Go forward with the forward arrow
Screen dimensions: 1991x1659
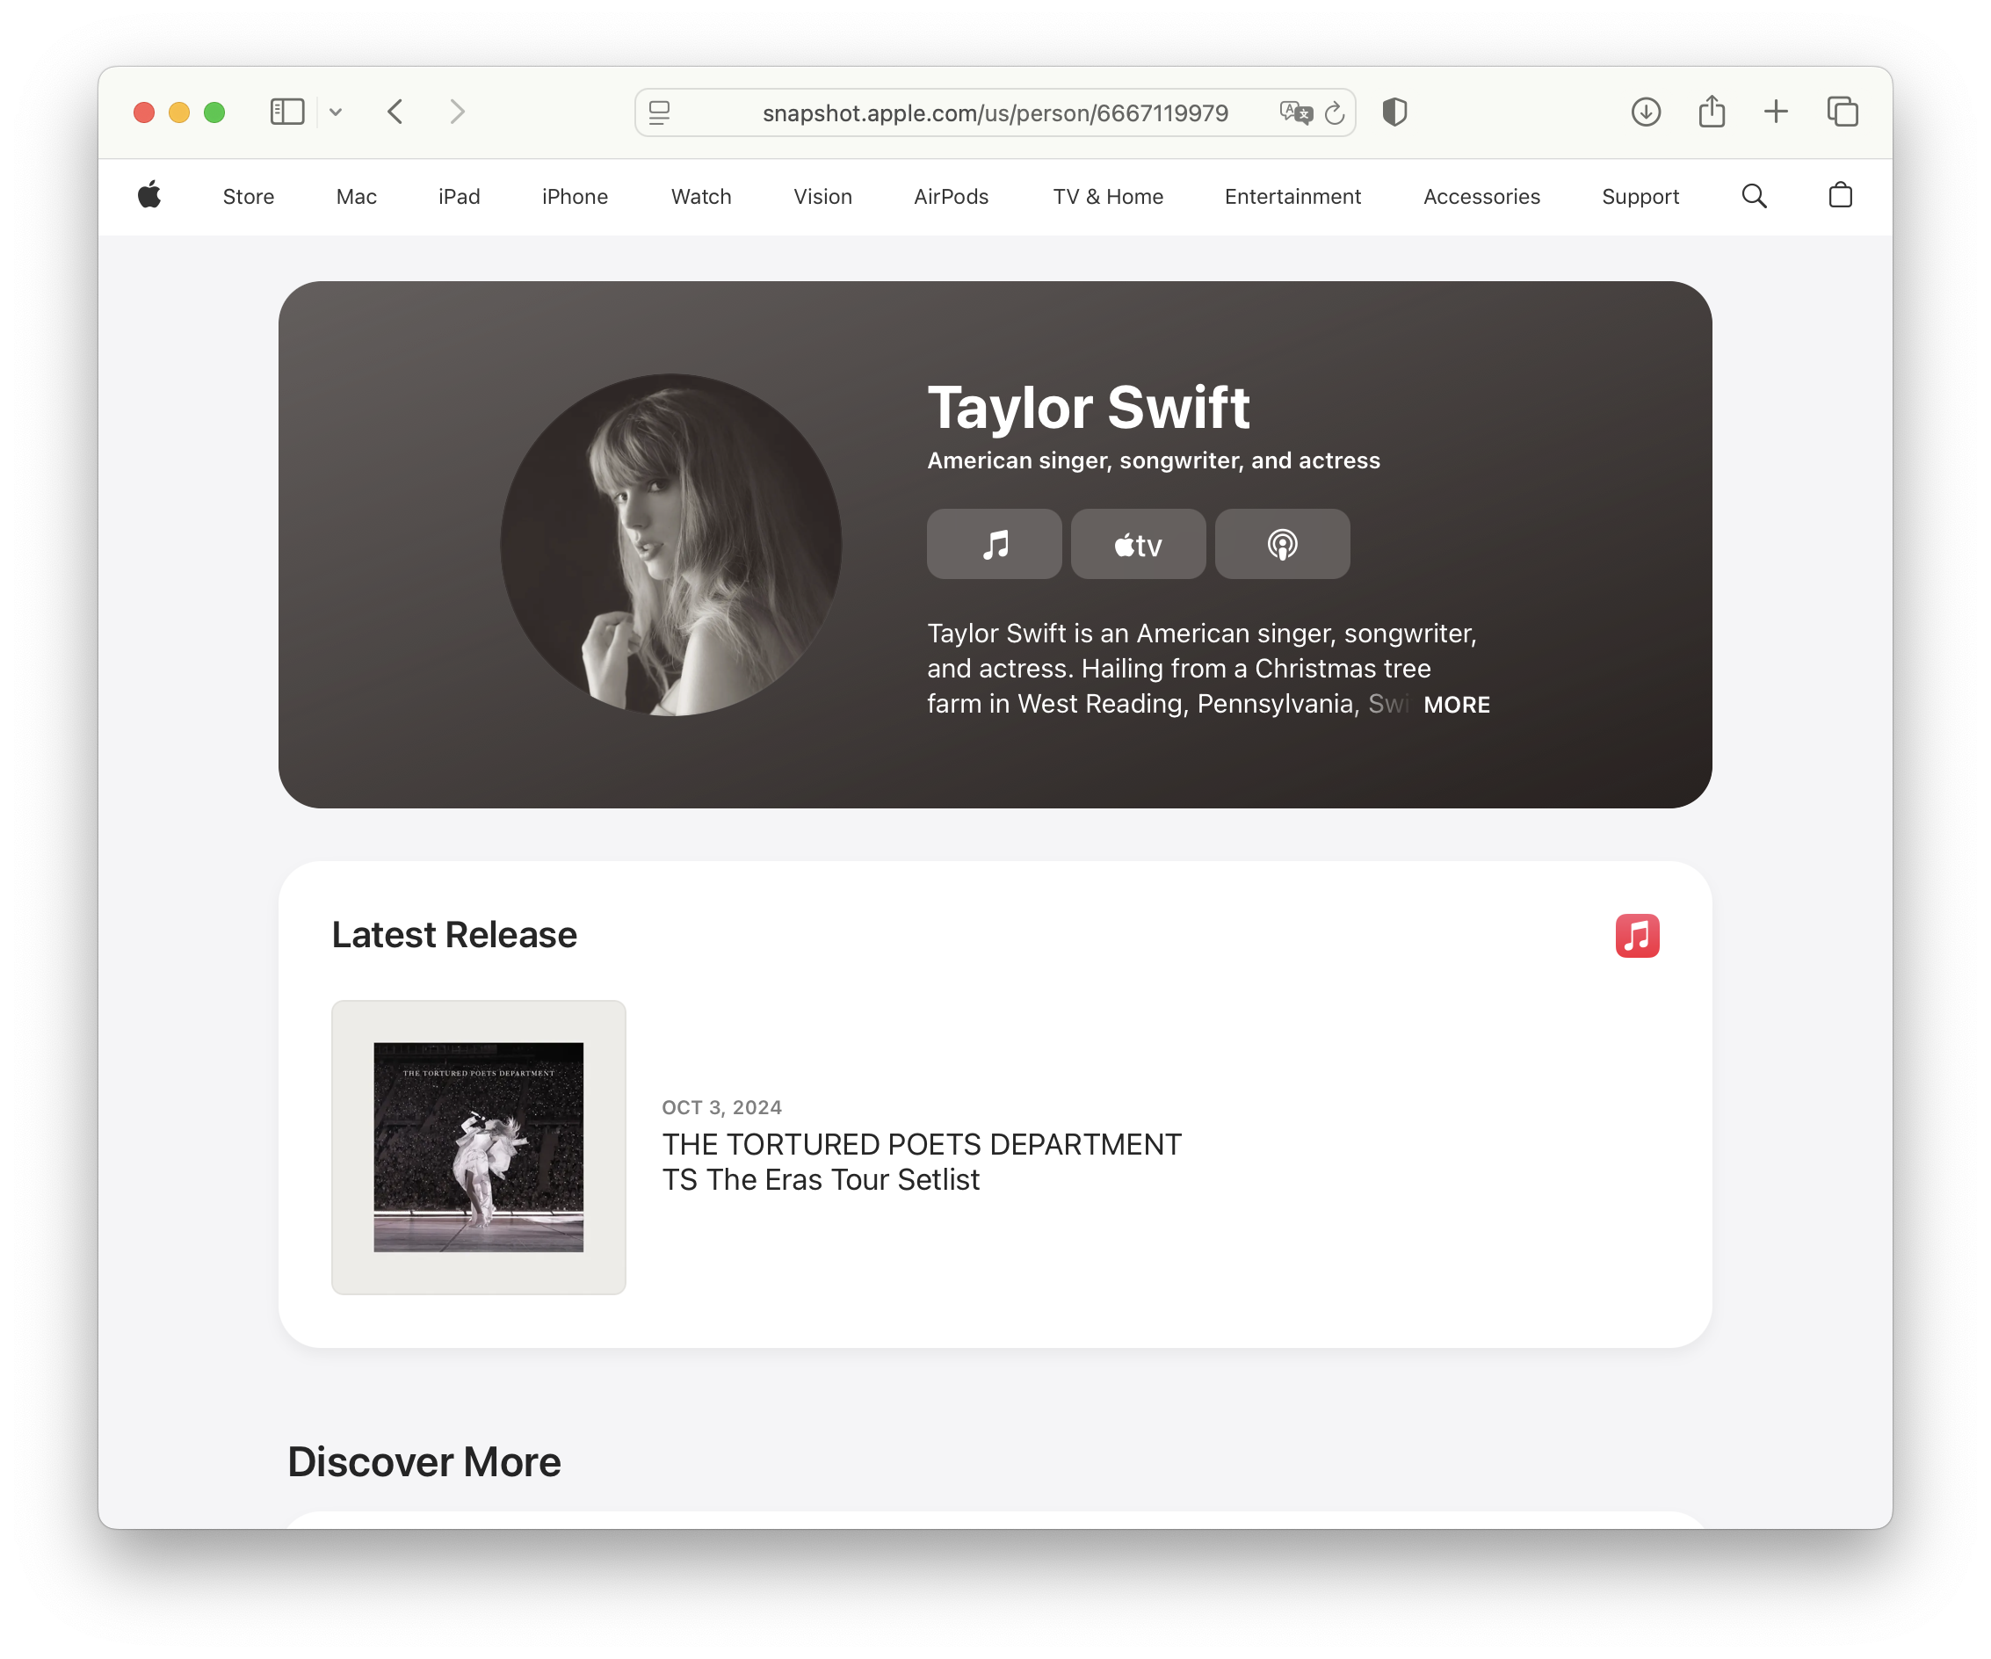pos(458,112)
